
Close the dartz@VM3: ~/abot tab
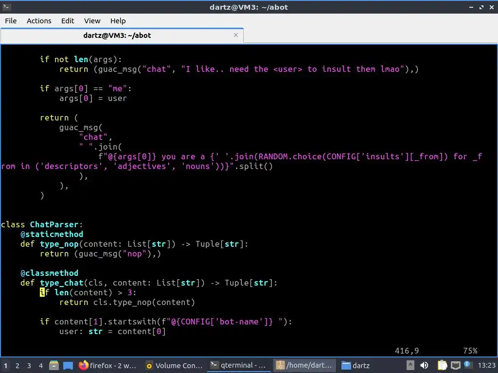click(x=236, y=35)
